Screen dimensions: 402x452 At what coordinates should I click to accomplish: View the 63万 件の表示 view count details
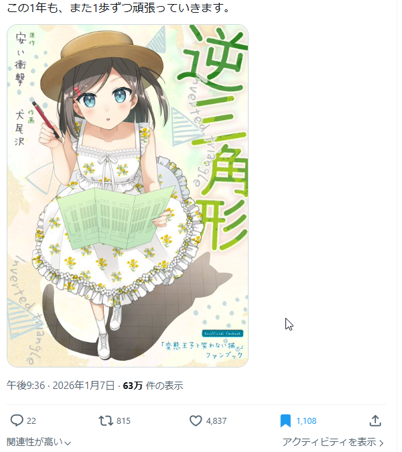[x=153, y=386]
